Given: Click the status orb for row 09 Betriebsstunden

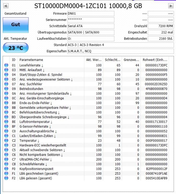Looking at the screenshot, I should coord(6,89).
